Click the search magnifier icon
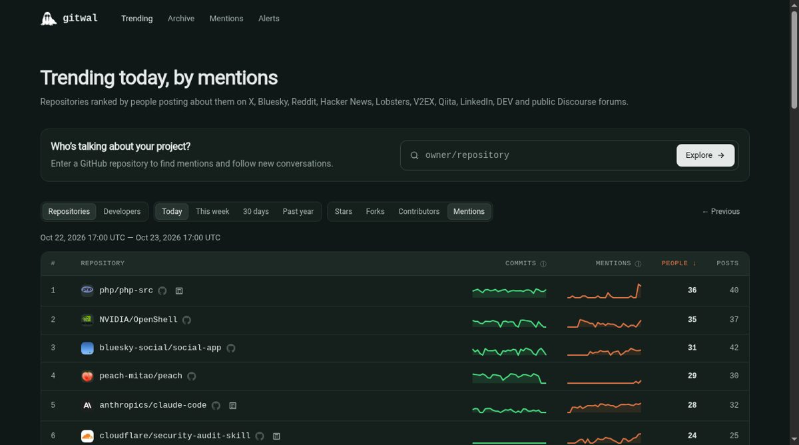Viewport: 799px width, 445px height. [414, 155]
